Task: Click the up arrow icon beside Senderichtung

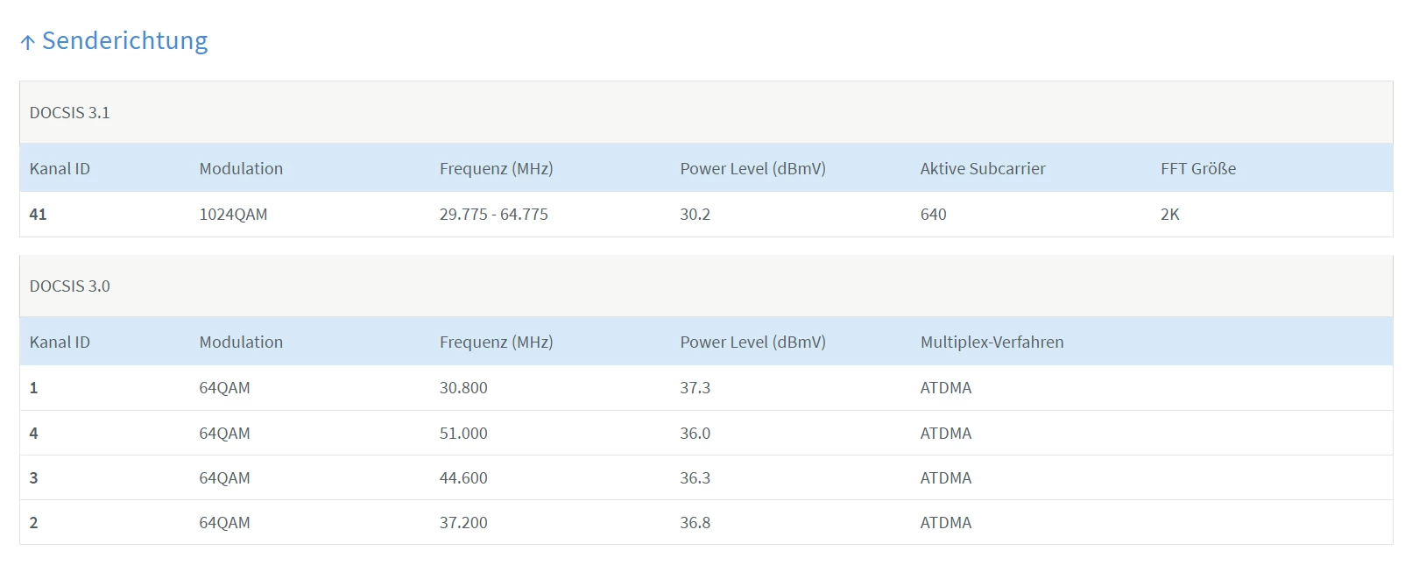Action: (28, 42)
